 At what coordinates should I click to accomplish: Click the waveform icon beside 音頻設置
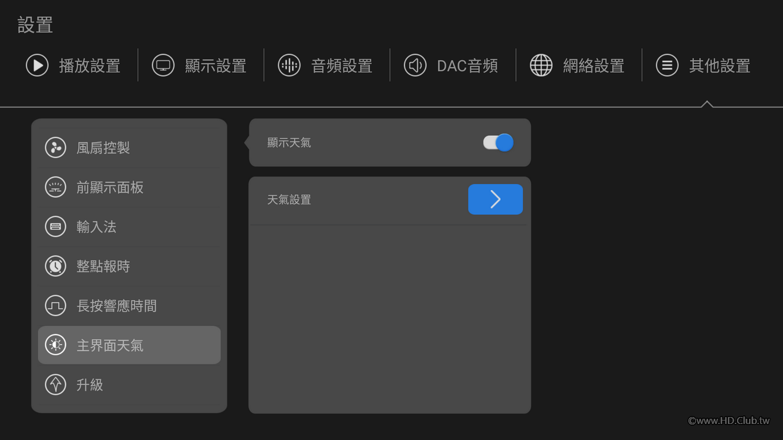point(289,65)
